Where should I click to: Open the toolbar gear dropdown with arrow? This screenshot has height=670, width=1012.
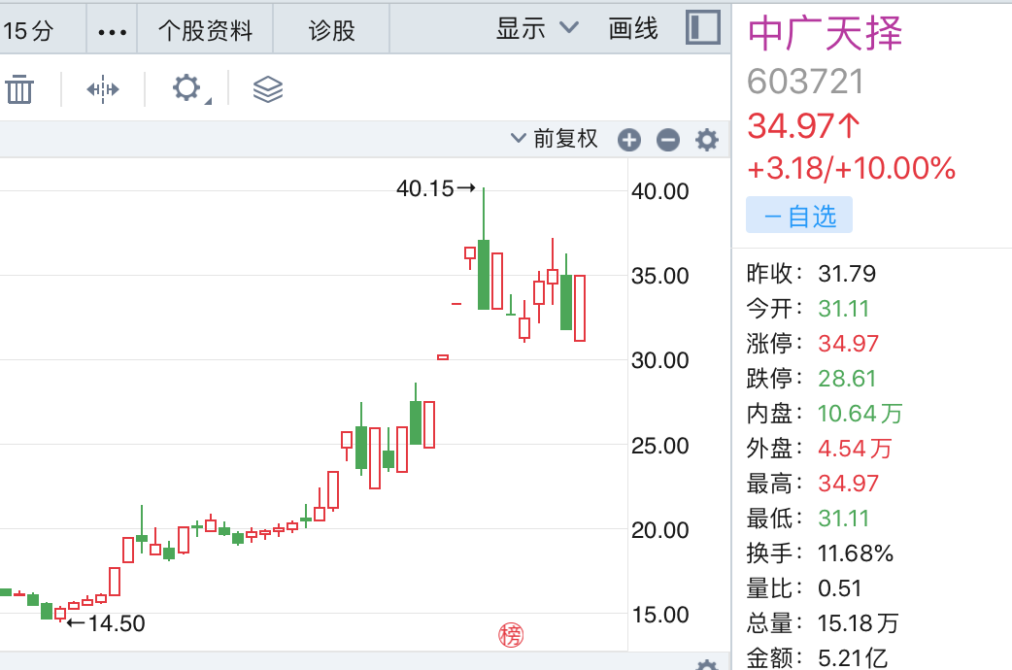point(188,90)
